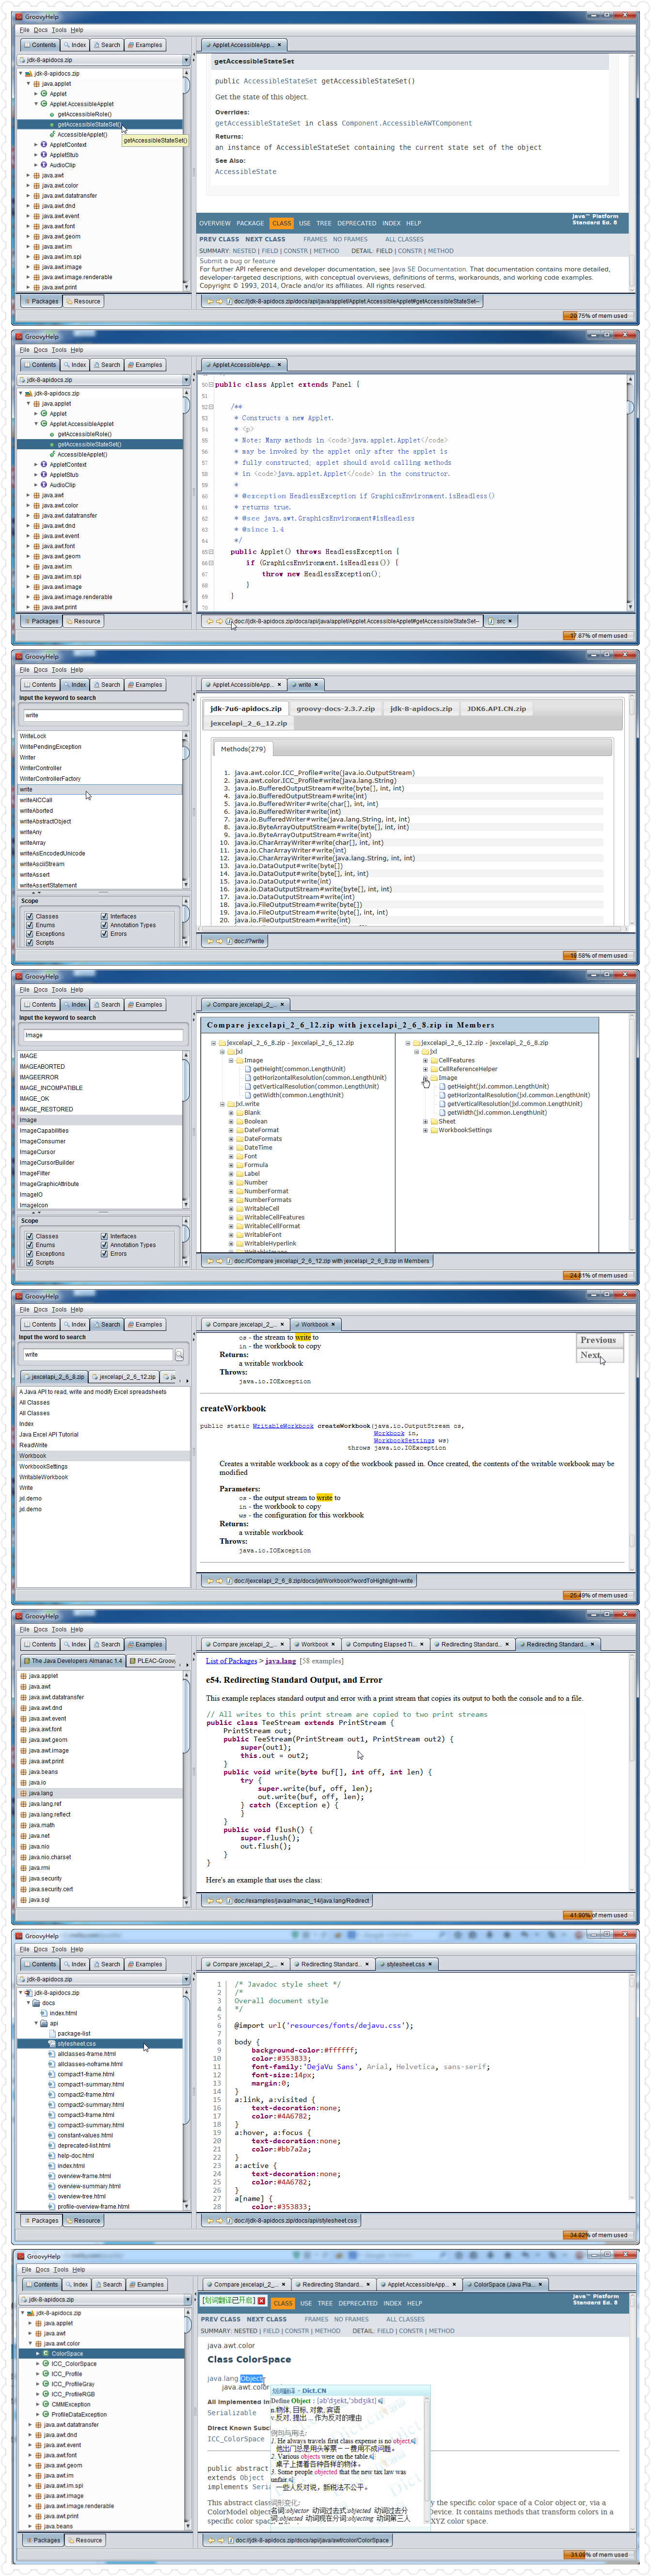
Task: Toggle Interfaces checkbox in the Compare jexcelapi window
Action: click(x=104, y=1236)
